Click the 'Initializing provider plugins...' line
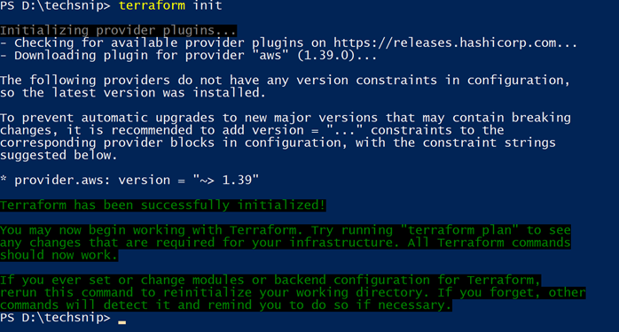Image resolution: width=619 pixels, height=332 pixels. coord(118,30)
